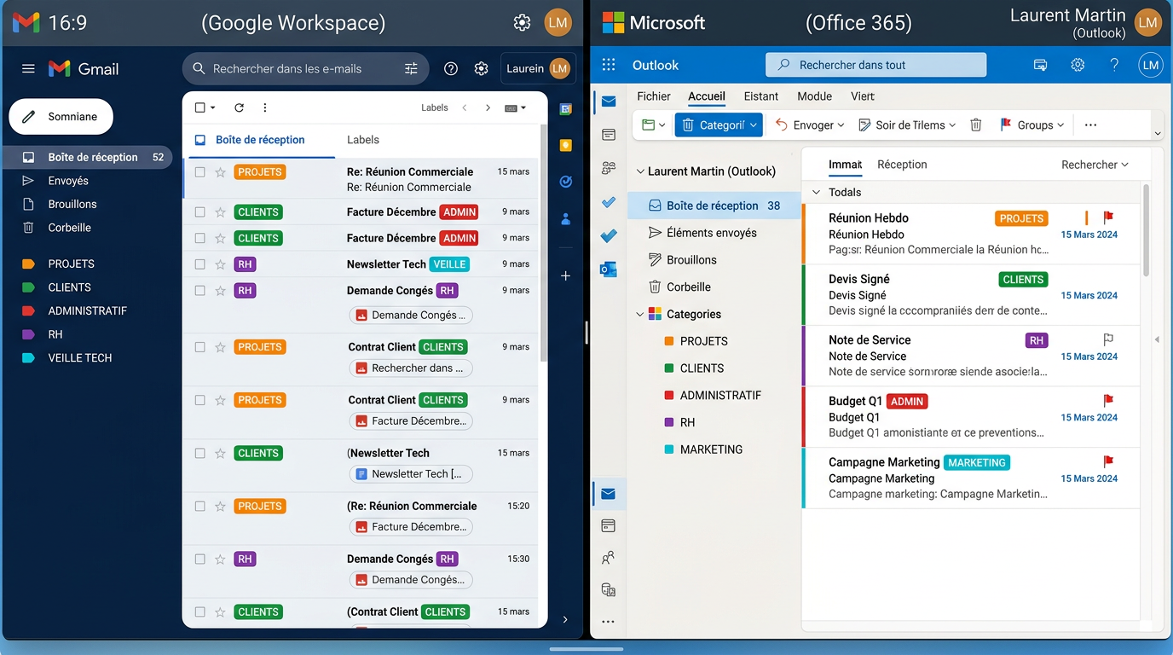
Task: Open Outlook Mail icon at sidebar top
Action: 609,101
